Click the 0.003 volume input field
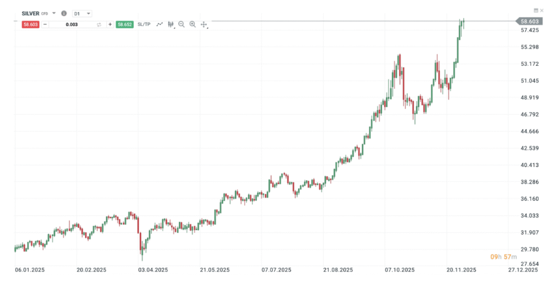This screenshot has width=557, height=286. 71,24
